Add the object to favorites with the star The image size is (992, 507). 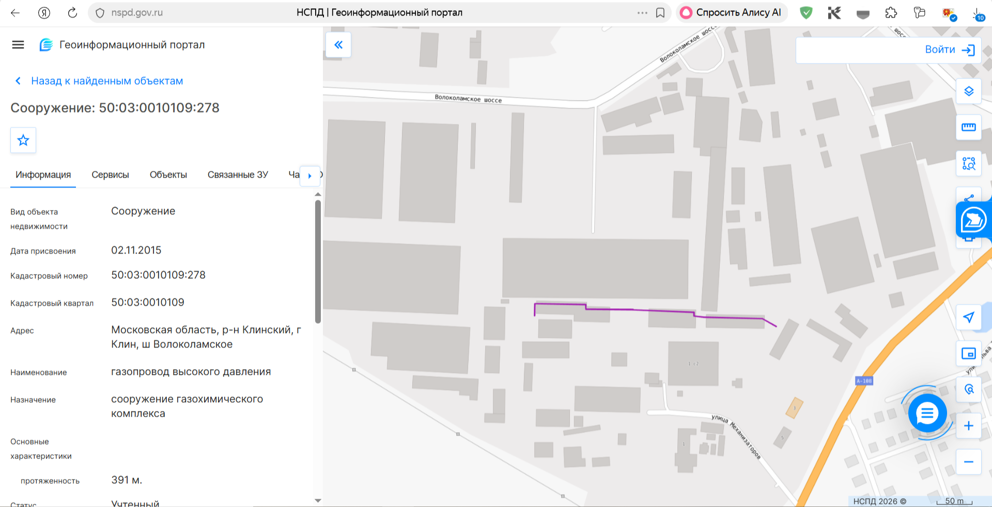pos(23,140)
